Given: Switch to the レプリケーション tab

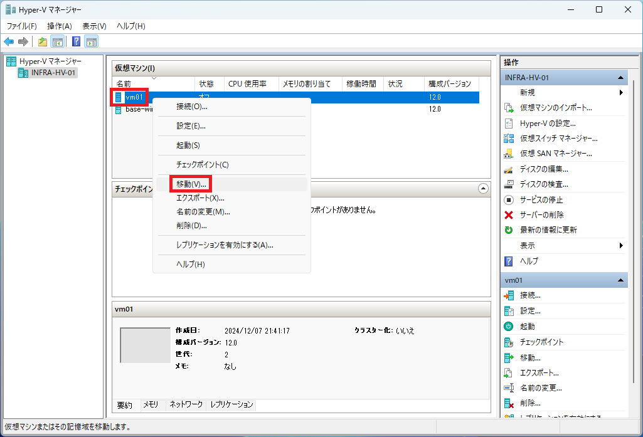Looking at the screenshot, I should click(231, 404).
